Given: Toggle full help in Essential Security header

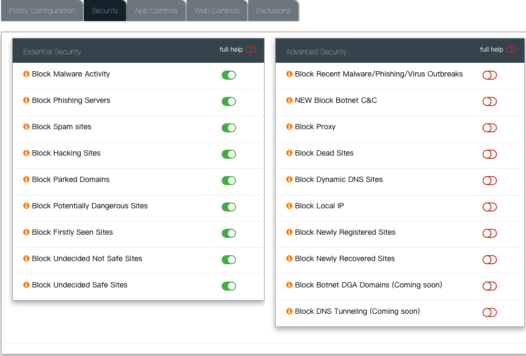Looking at the screenshot, I should coord(250,50).
